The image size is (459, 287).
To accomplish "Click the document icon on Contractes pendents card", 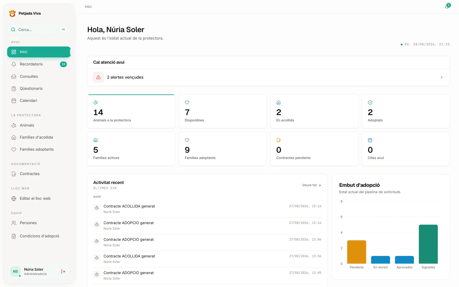I will click(279, 140).
